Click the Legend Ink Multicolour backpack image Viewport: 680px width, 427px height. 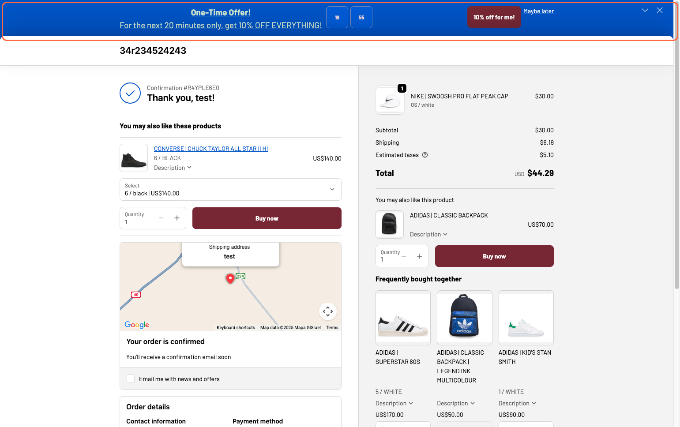point(465,318)
